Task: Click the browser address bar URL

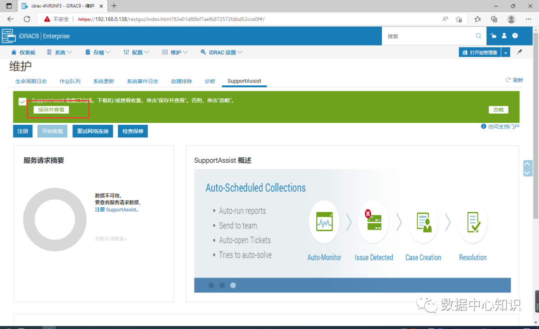Action: coord(171,19)
